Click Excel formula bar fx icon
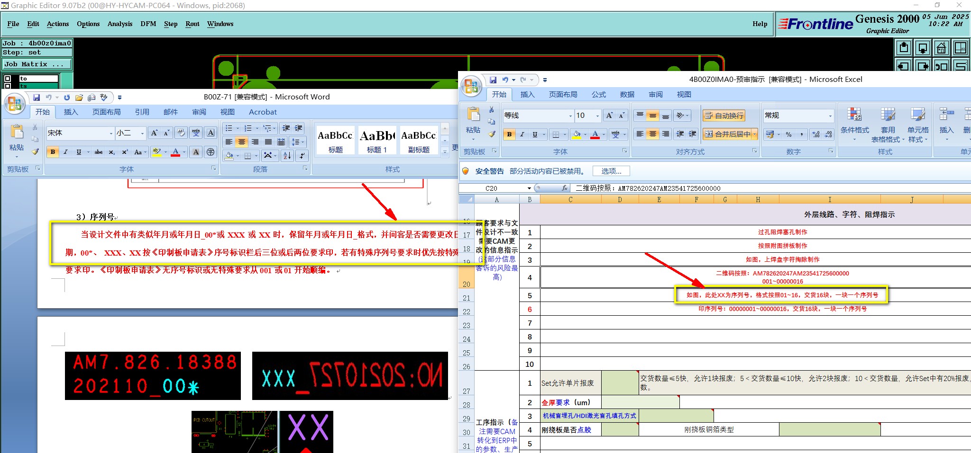This screenshot has width=971, height=453. click(x=565, y=188)
